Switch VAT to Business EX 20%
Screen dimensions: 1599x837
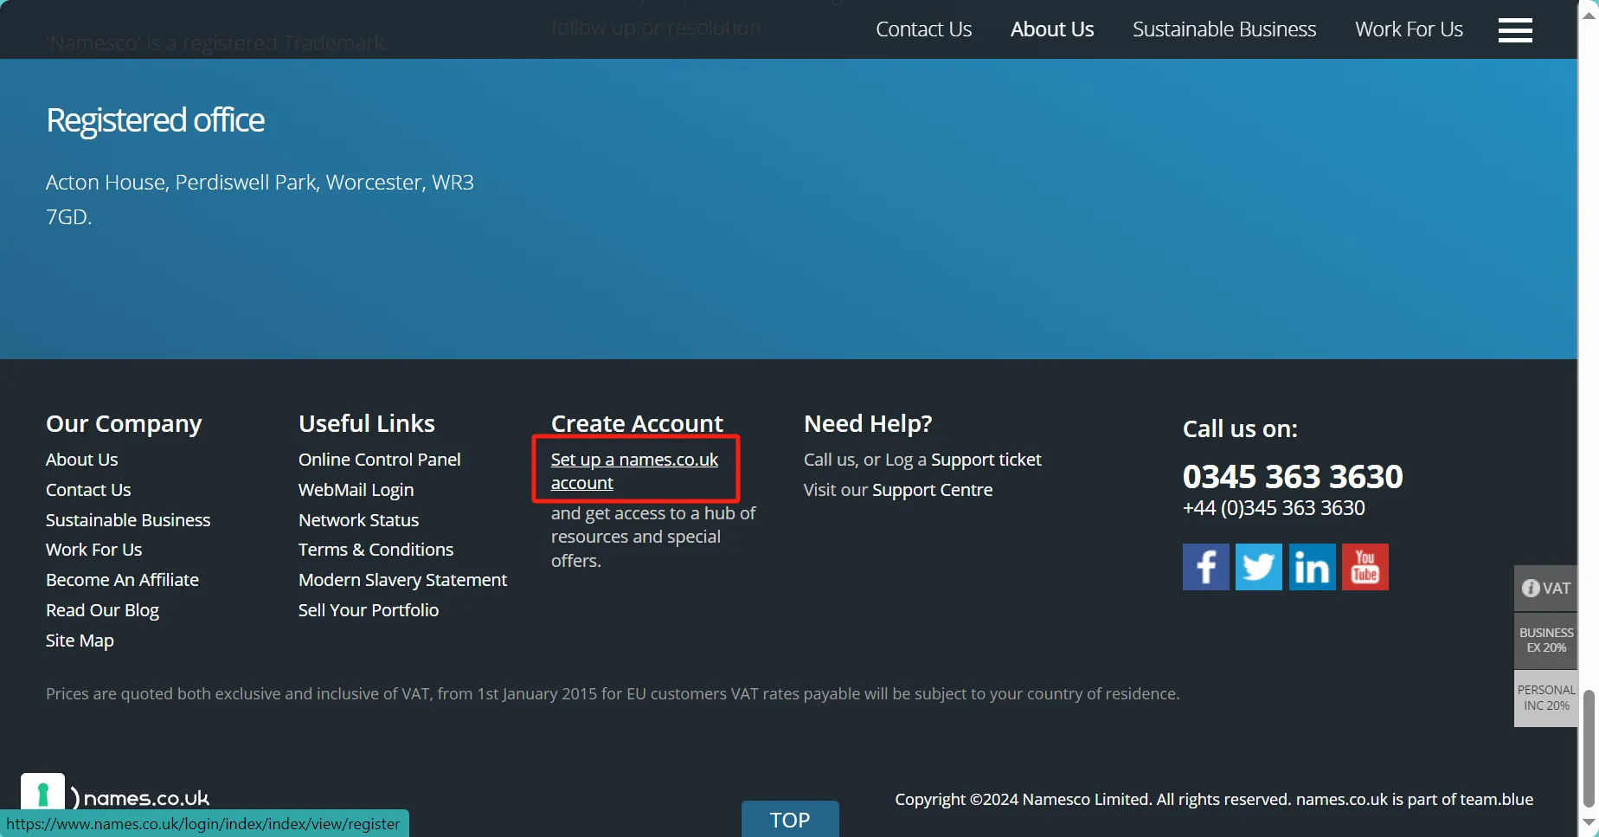(x=1546, y=641)
